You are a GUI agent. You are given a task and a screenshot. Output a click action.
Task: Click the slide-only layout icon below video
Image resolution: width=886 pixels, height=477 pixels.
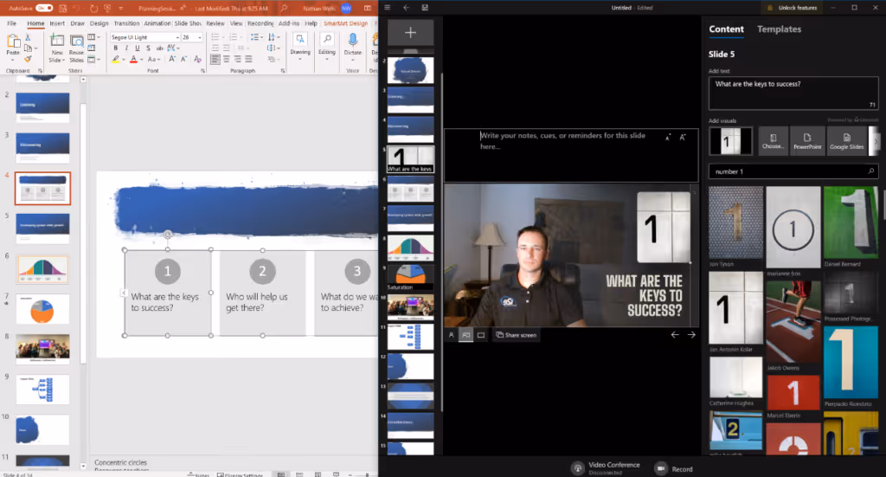point(481,335)
